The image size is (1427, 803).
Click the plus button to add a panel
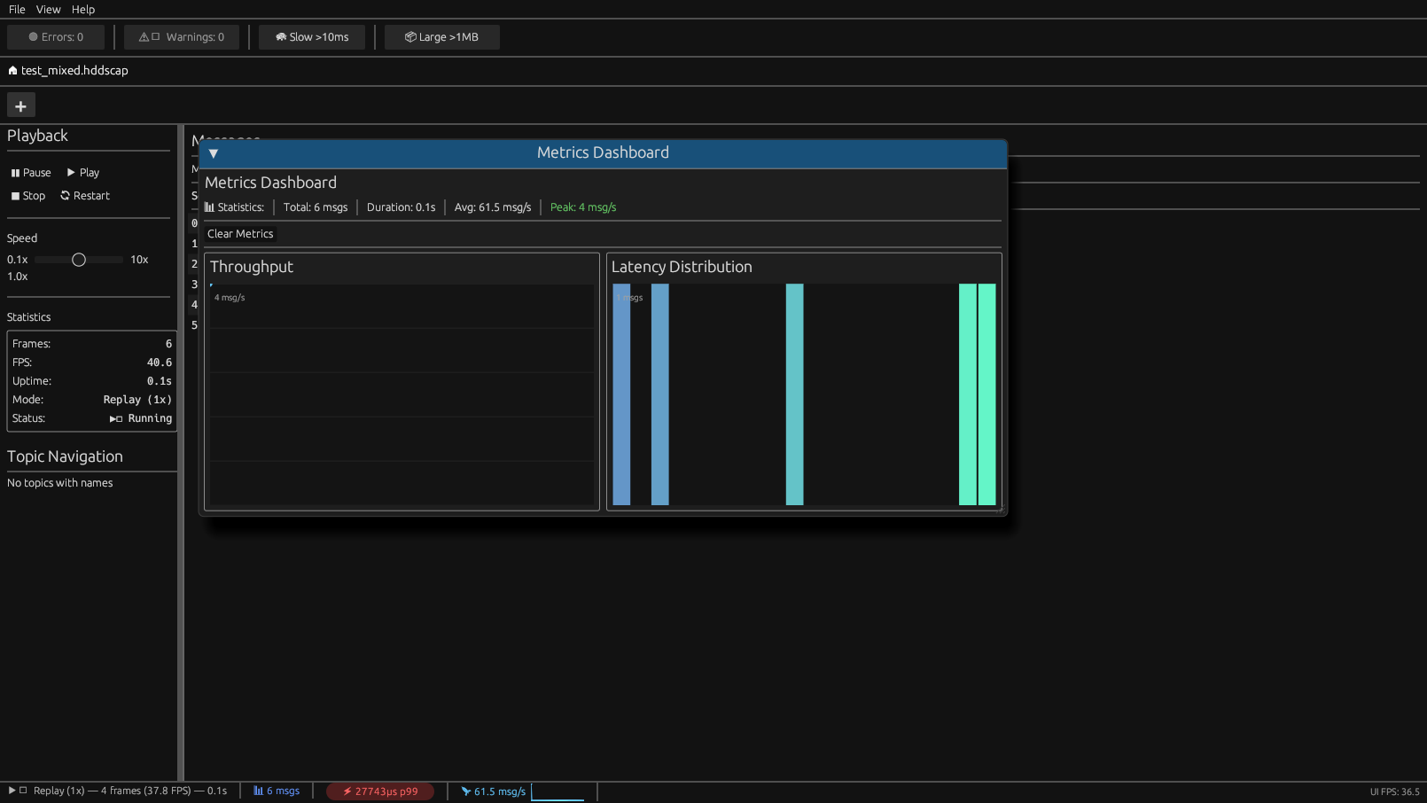click(20, 105)
